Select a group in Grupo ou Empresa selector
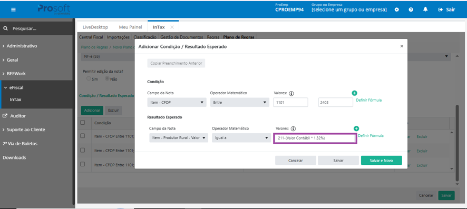Image resolution: width=467 pixels, height=209 pixels. click(x=349, y=10)
